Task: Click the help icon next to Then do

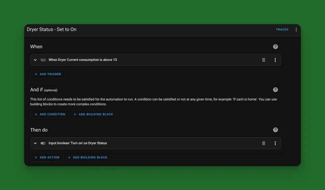Action: [x=275, y=130]
